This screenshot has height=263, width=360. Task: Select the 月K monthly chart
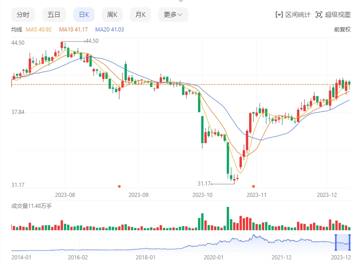click(x=141, y=15)
